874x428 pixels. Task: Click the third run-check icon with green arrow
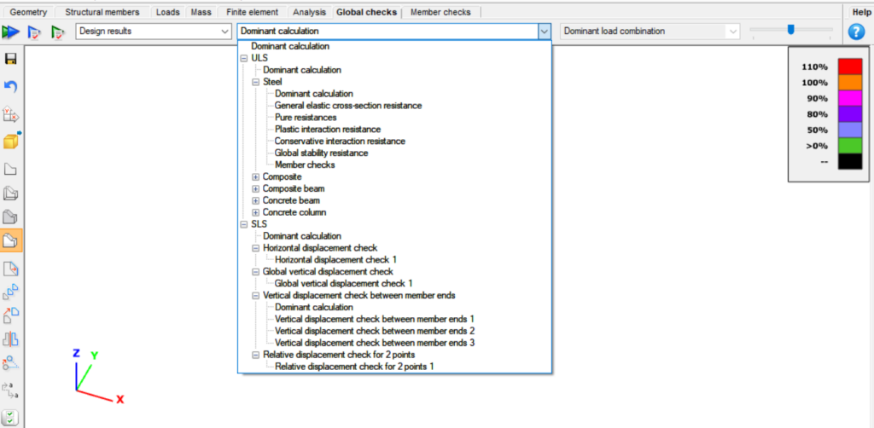click(x=58, y=32)
